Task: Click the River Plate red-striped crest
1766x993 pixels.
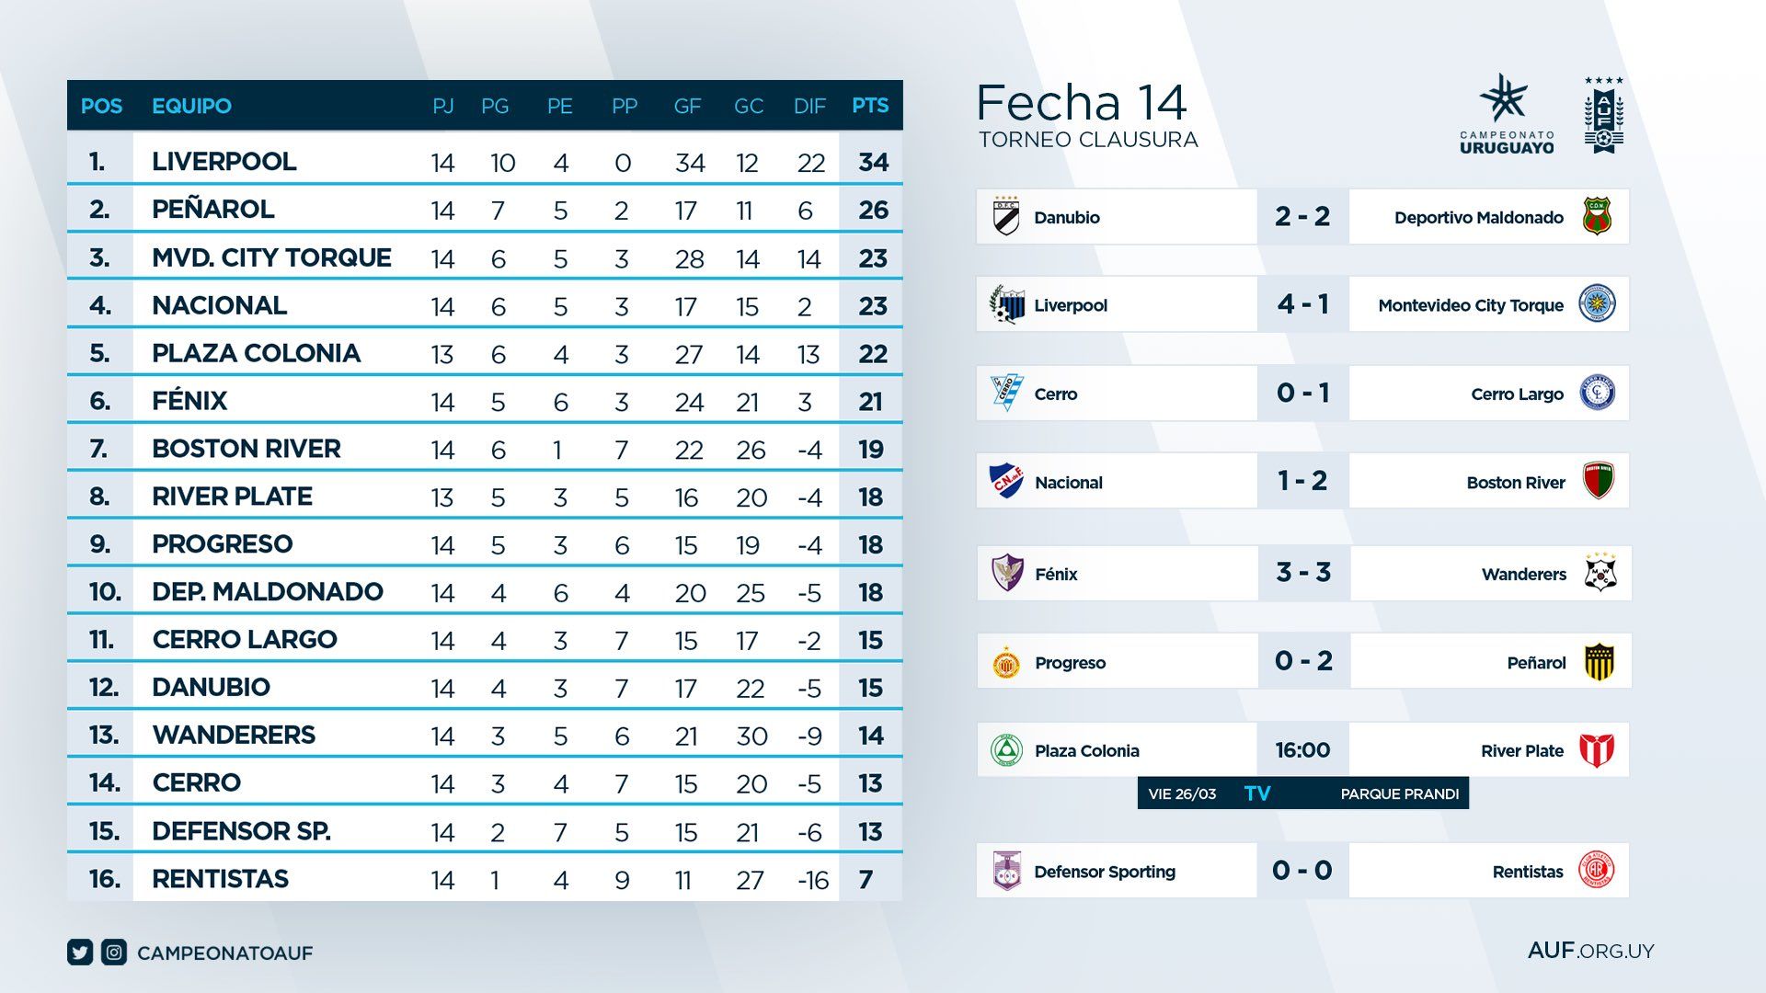Action: 1597,750
